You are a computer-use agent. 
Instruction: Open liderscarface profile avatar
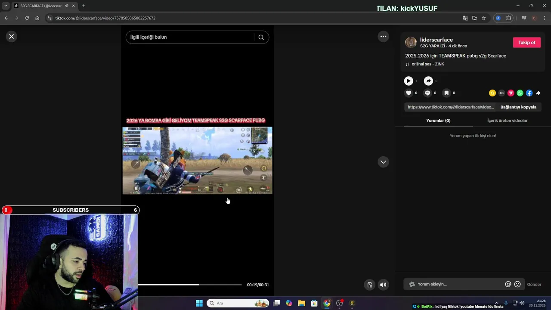[x=411, y=42]
